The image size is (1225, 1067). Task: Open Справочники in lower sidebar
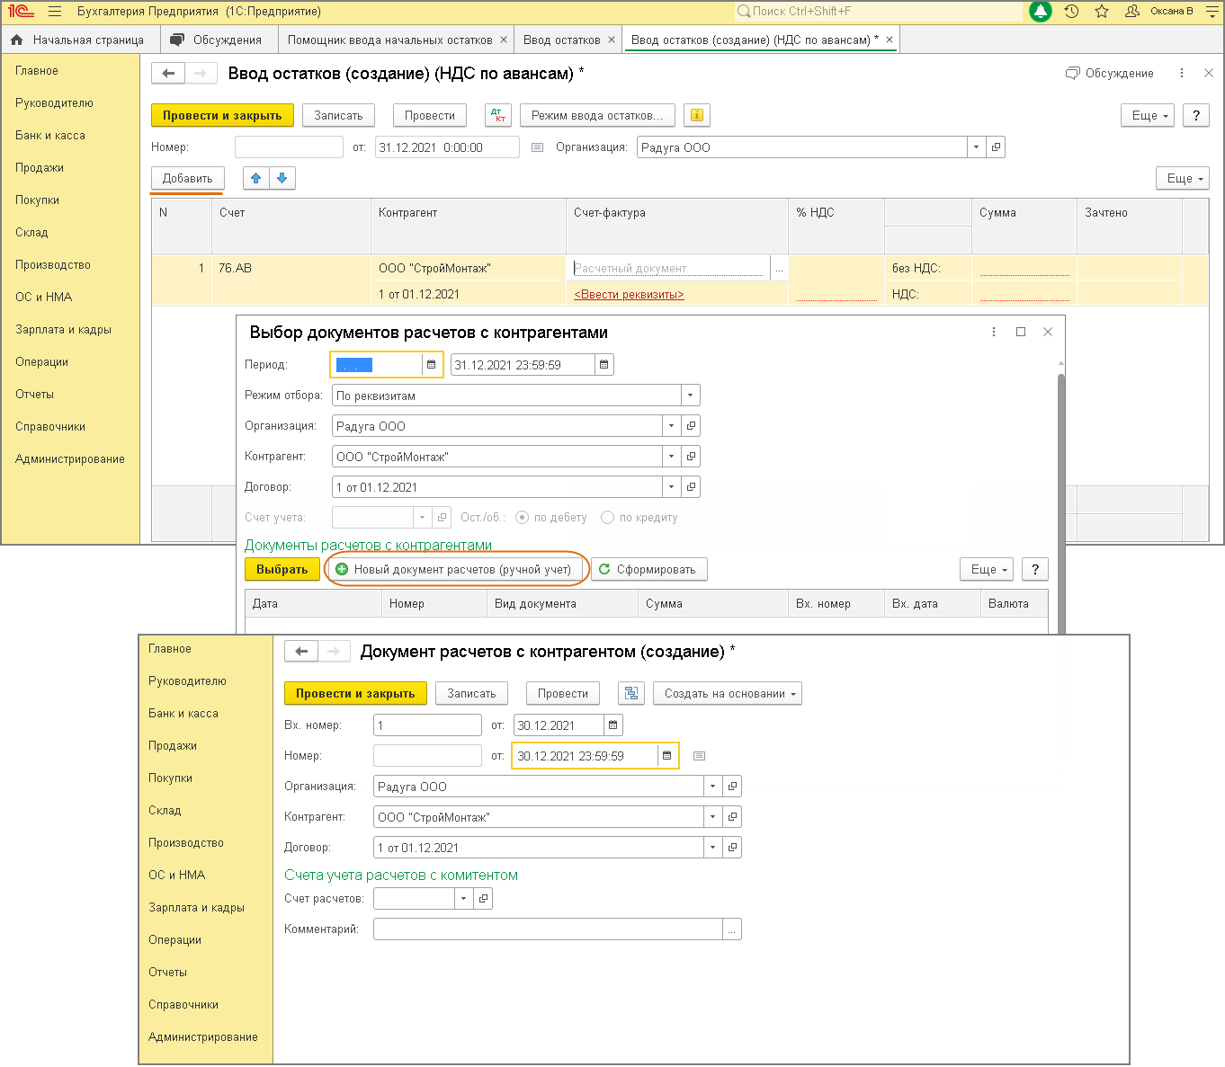[x=183, y=1004]
